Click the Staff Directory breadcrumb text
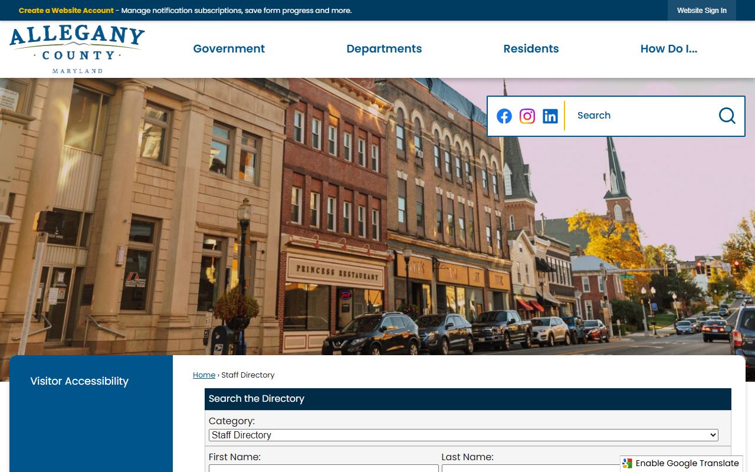The image size is (755, 472). (x=248, y=375)
